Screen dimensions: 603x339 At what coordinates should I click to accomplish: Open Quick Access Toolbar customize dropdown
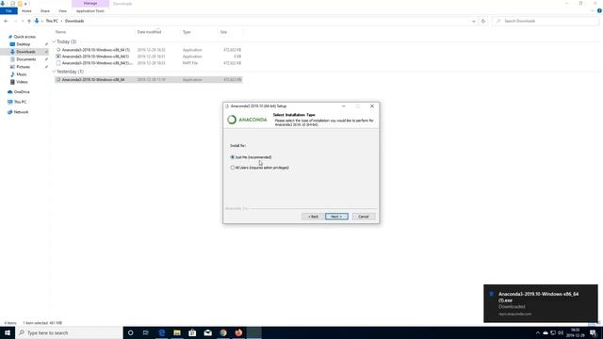(25, 4)
